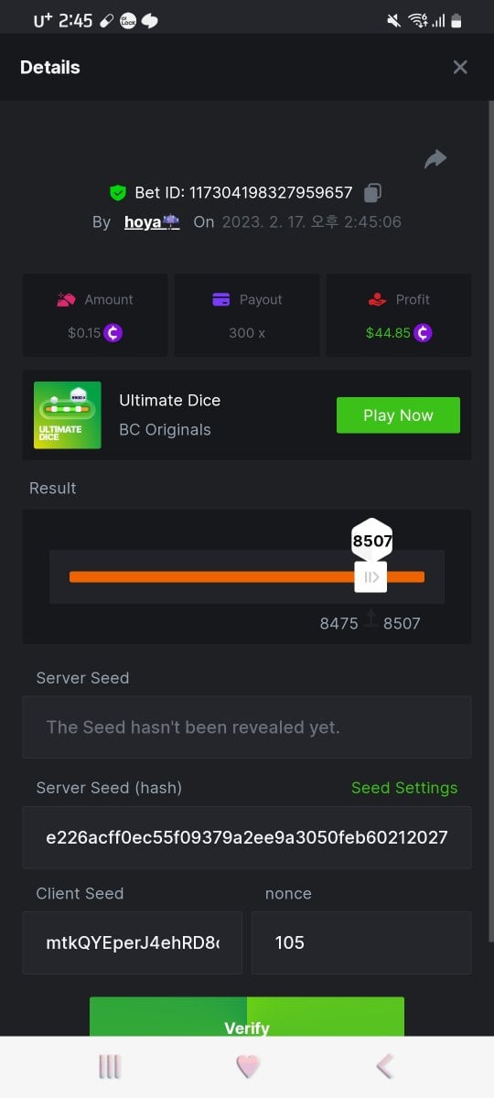Screen dimensions: 494x1098
Task: Select the Client Seed field
Action: pos(133,942)
